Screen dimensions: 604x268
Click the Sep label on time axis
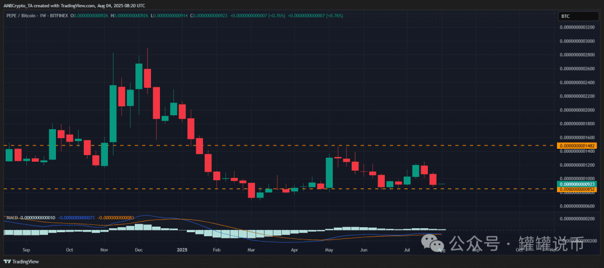27,250
